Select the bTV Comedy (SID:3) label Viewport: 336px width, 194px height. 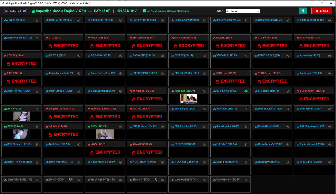143,38
